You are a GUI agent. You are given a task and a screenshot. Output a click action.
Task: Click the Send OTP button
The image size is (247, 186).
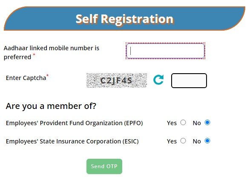pyautogui.click(x=104, y=166)
